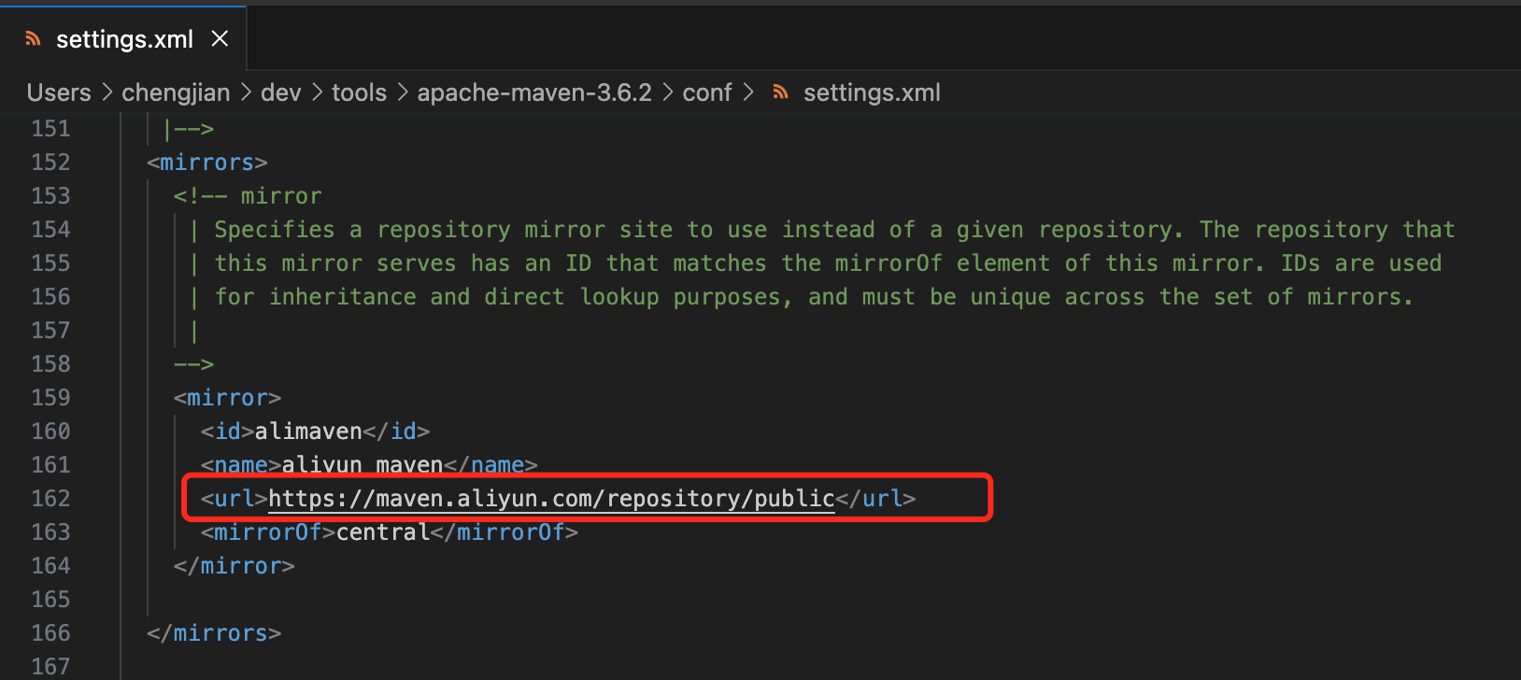
Task: Click the settings.xml breadcrumb item
Action: tap(872, 92)
